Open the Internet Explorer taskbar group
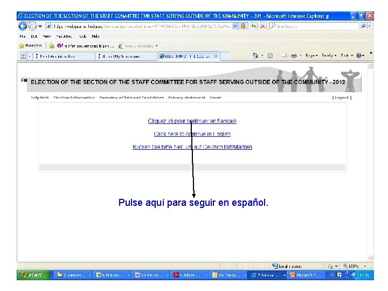The image size is (388, 291). [268, 275]
